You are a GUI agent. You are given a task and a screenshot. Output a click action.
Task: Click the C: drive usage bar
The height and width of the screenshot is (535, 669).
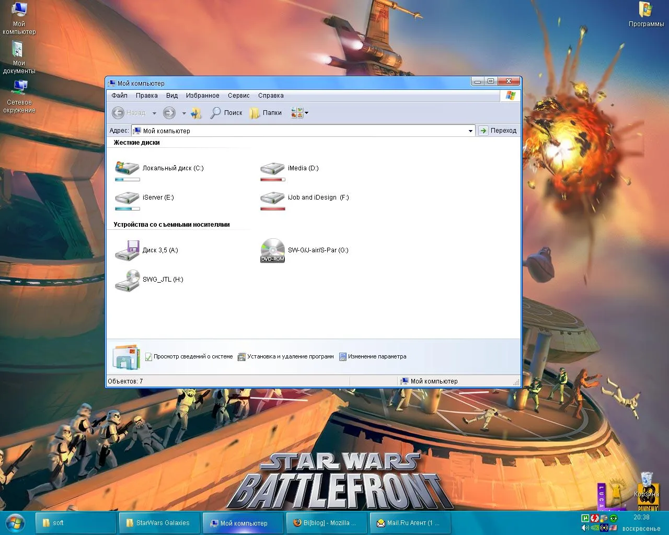(x=127, y=179)
